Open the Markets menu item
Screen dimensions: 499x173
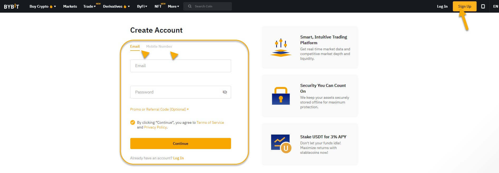coord(70,6)
